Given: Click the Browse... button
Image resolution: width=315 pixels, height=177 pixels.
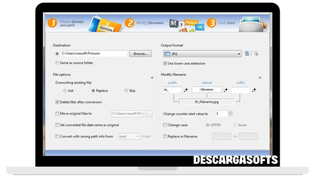Looking at the screenshot, I should (140, 54).
